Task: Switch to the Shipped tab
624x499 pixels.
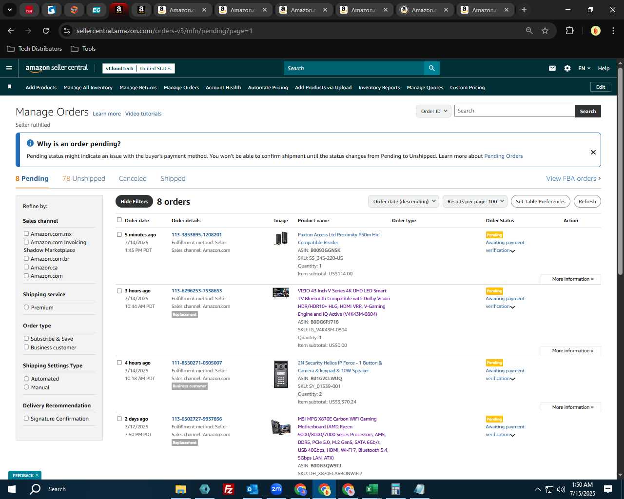Action: [x=173, y=178]
